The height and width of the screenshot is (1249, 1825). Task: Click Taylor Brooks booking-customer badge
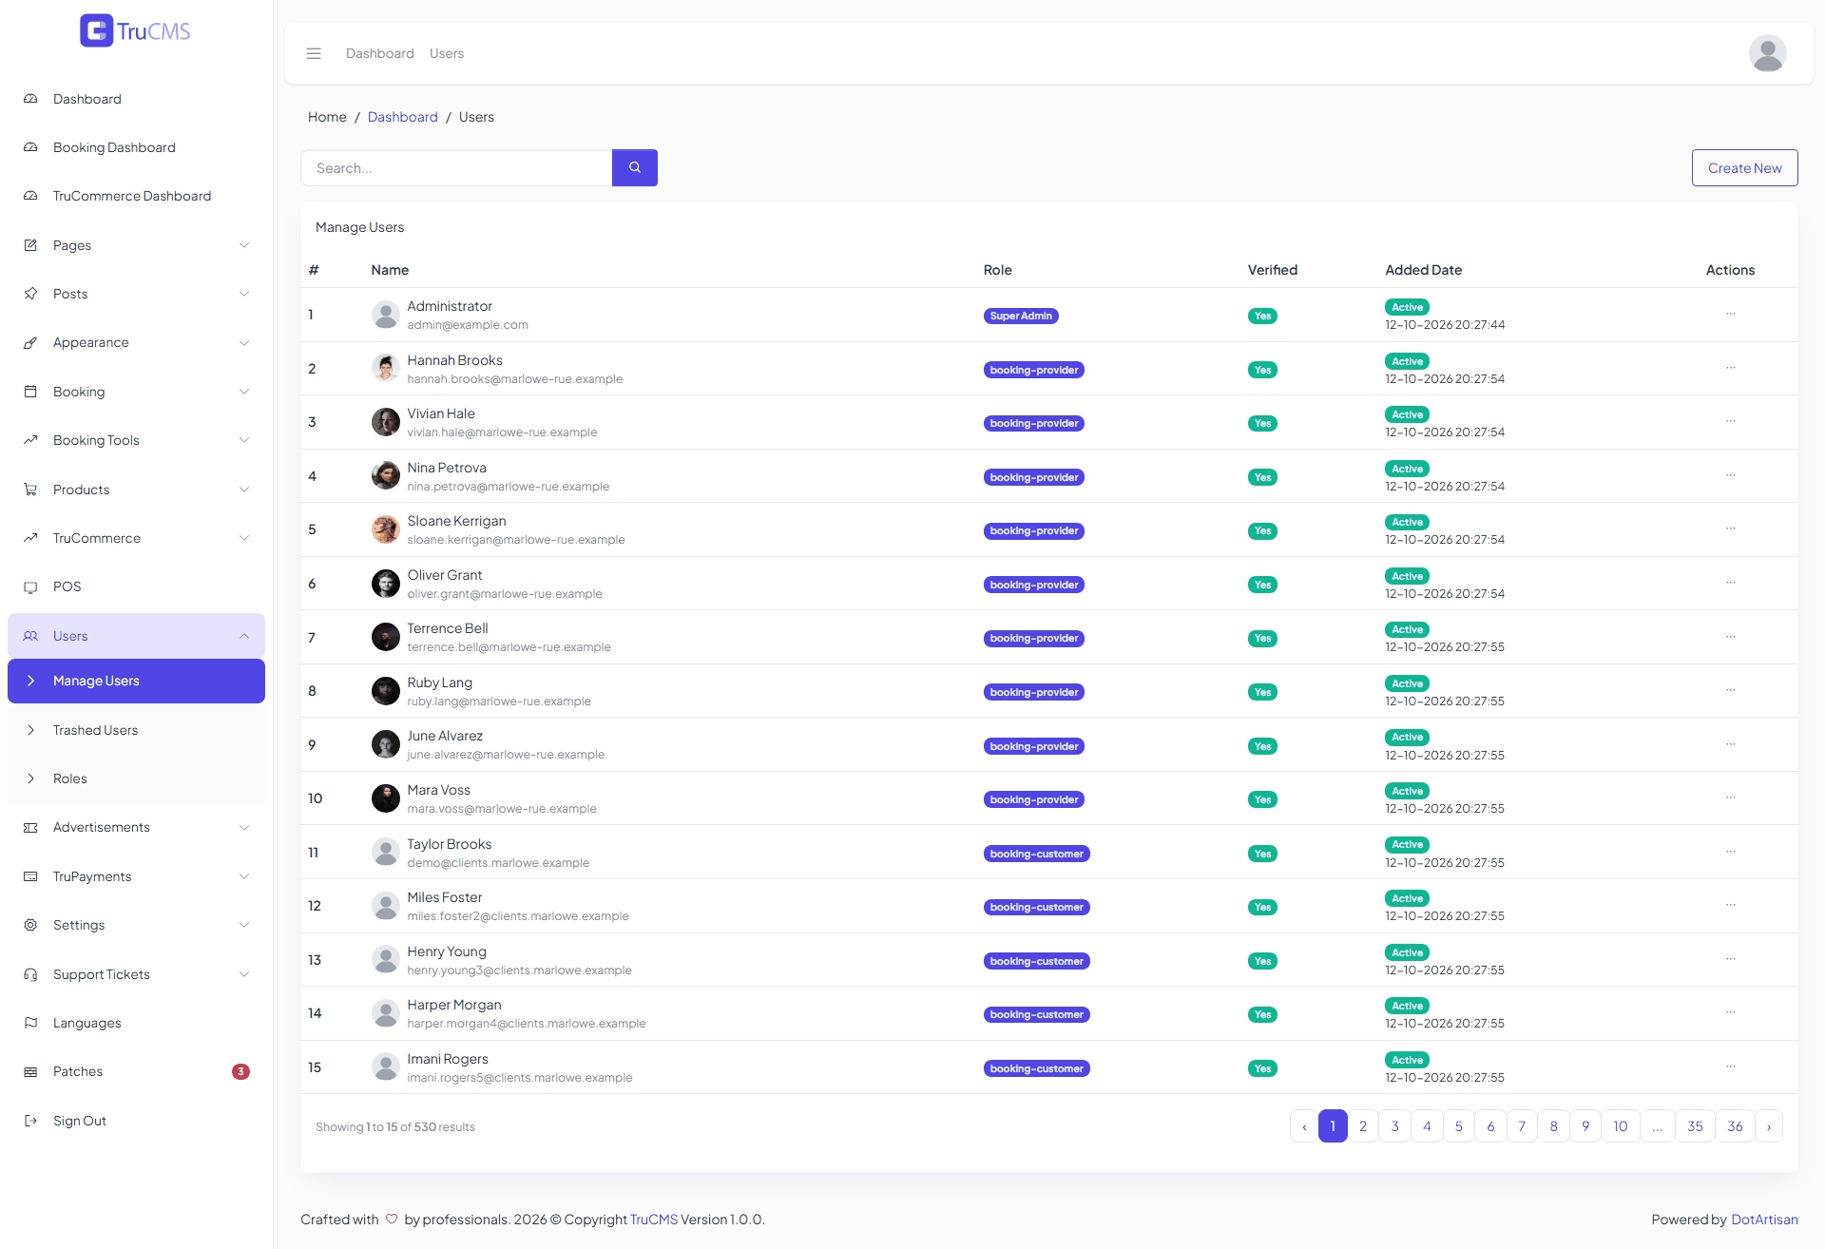point(1036,854)
